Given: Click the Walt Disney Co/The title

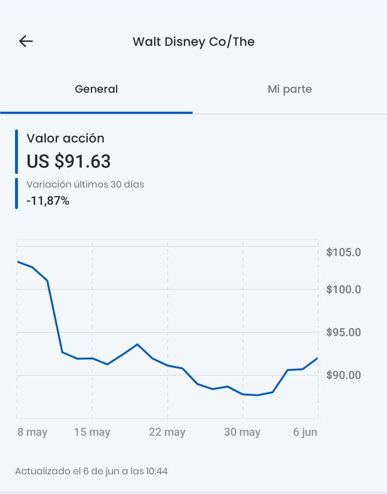Looking at the screenshot, I should point(193,42).
